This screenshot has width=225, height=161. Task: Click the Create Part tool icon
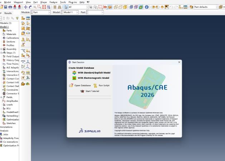23,18
